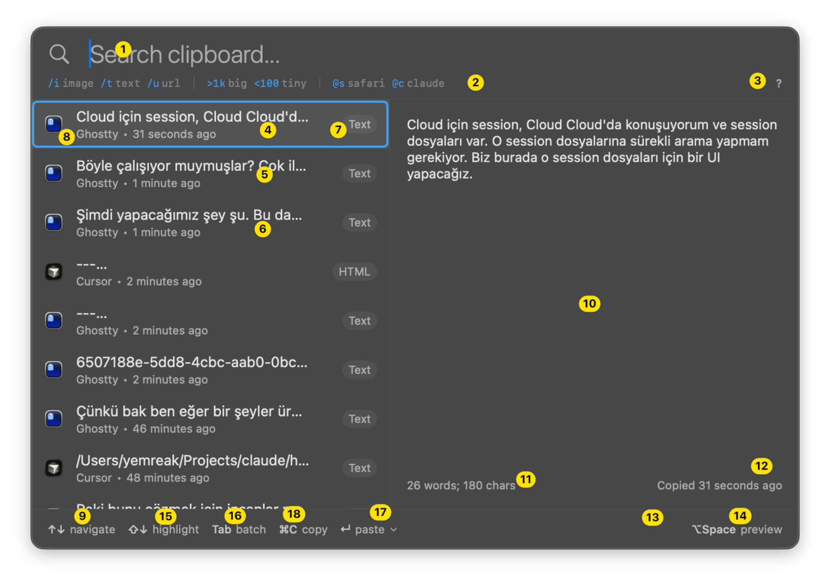Click Cursor icon on the HTML entry
Screen dimensions: 830x584
[54, 271]
